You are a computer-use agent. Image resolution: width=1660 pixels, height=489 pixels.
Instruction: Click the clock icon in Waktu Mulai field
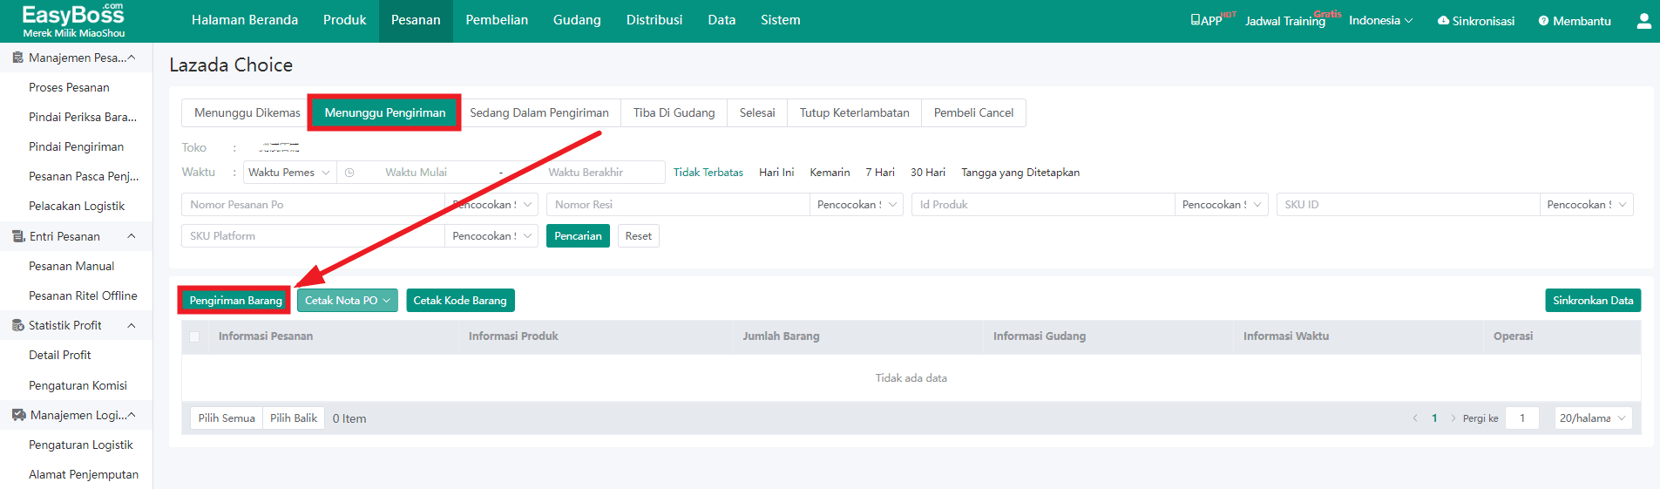click(349, 173)
